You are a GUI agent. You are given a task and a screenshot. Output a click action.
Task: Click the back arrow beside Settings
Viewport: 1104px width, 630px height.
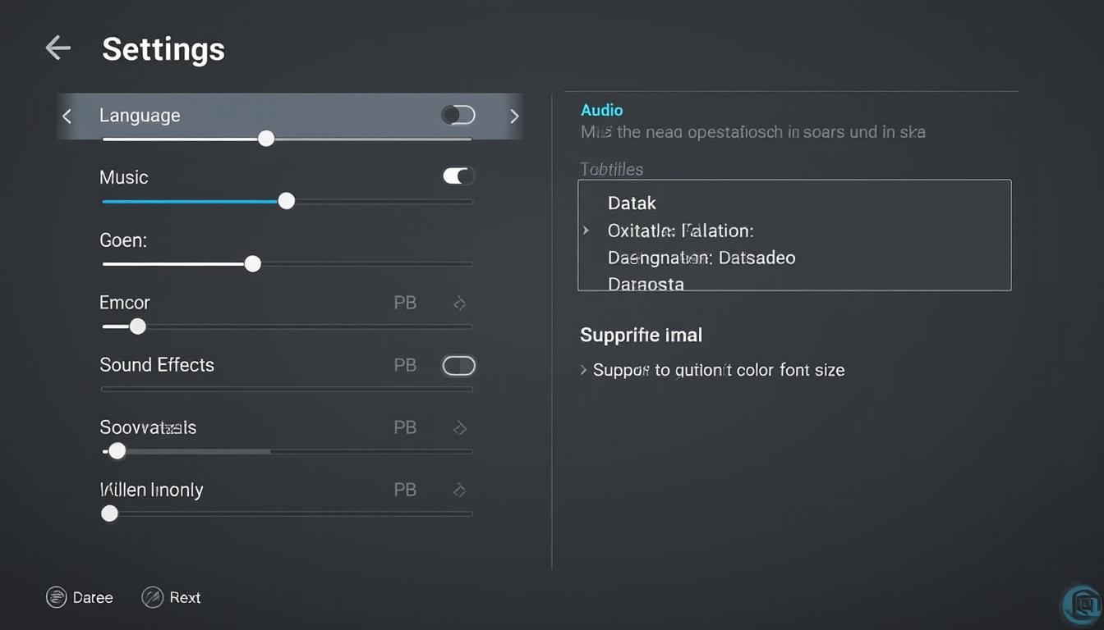click(x=57, y=48)
